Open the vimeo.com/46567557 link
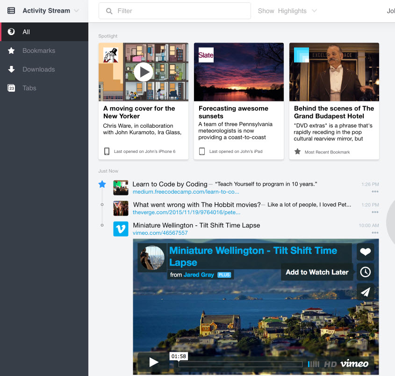Screen dimensions: 395x376 click(x=160, y=233)
